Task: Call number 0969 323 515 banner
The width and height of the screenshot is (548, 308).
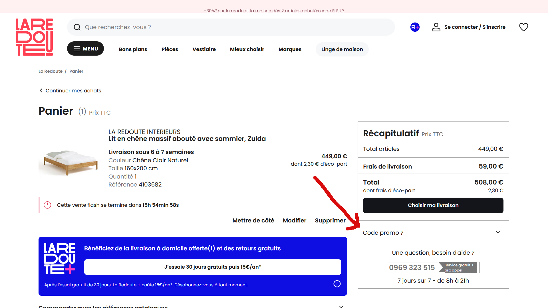Action: pos(433,268)
